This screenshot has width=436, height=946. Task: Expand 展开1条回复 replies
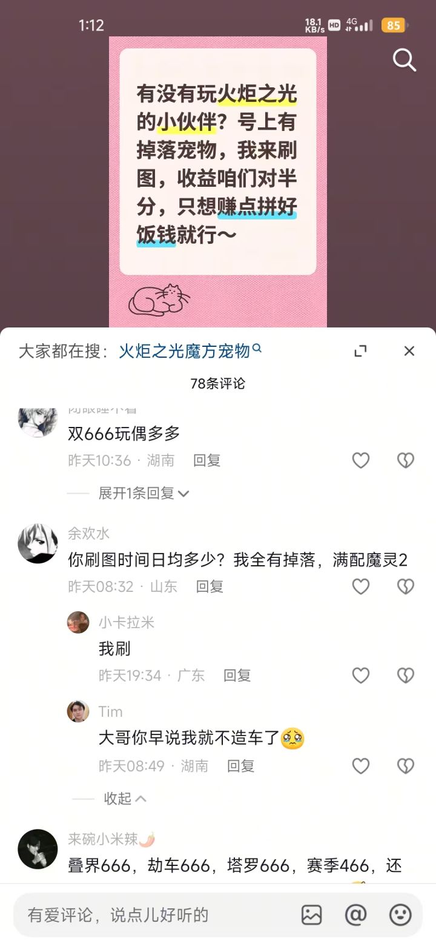[x=144, y=494]
